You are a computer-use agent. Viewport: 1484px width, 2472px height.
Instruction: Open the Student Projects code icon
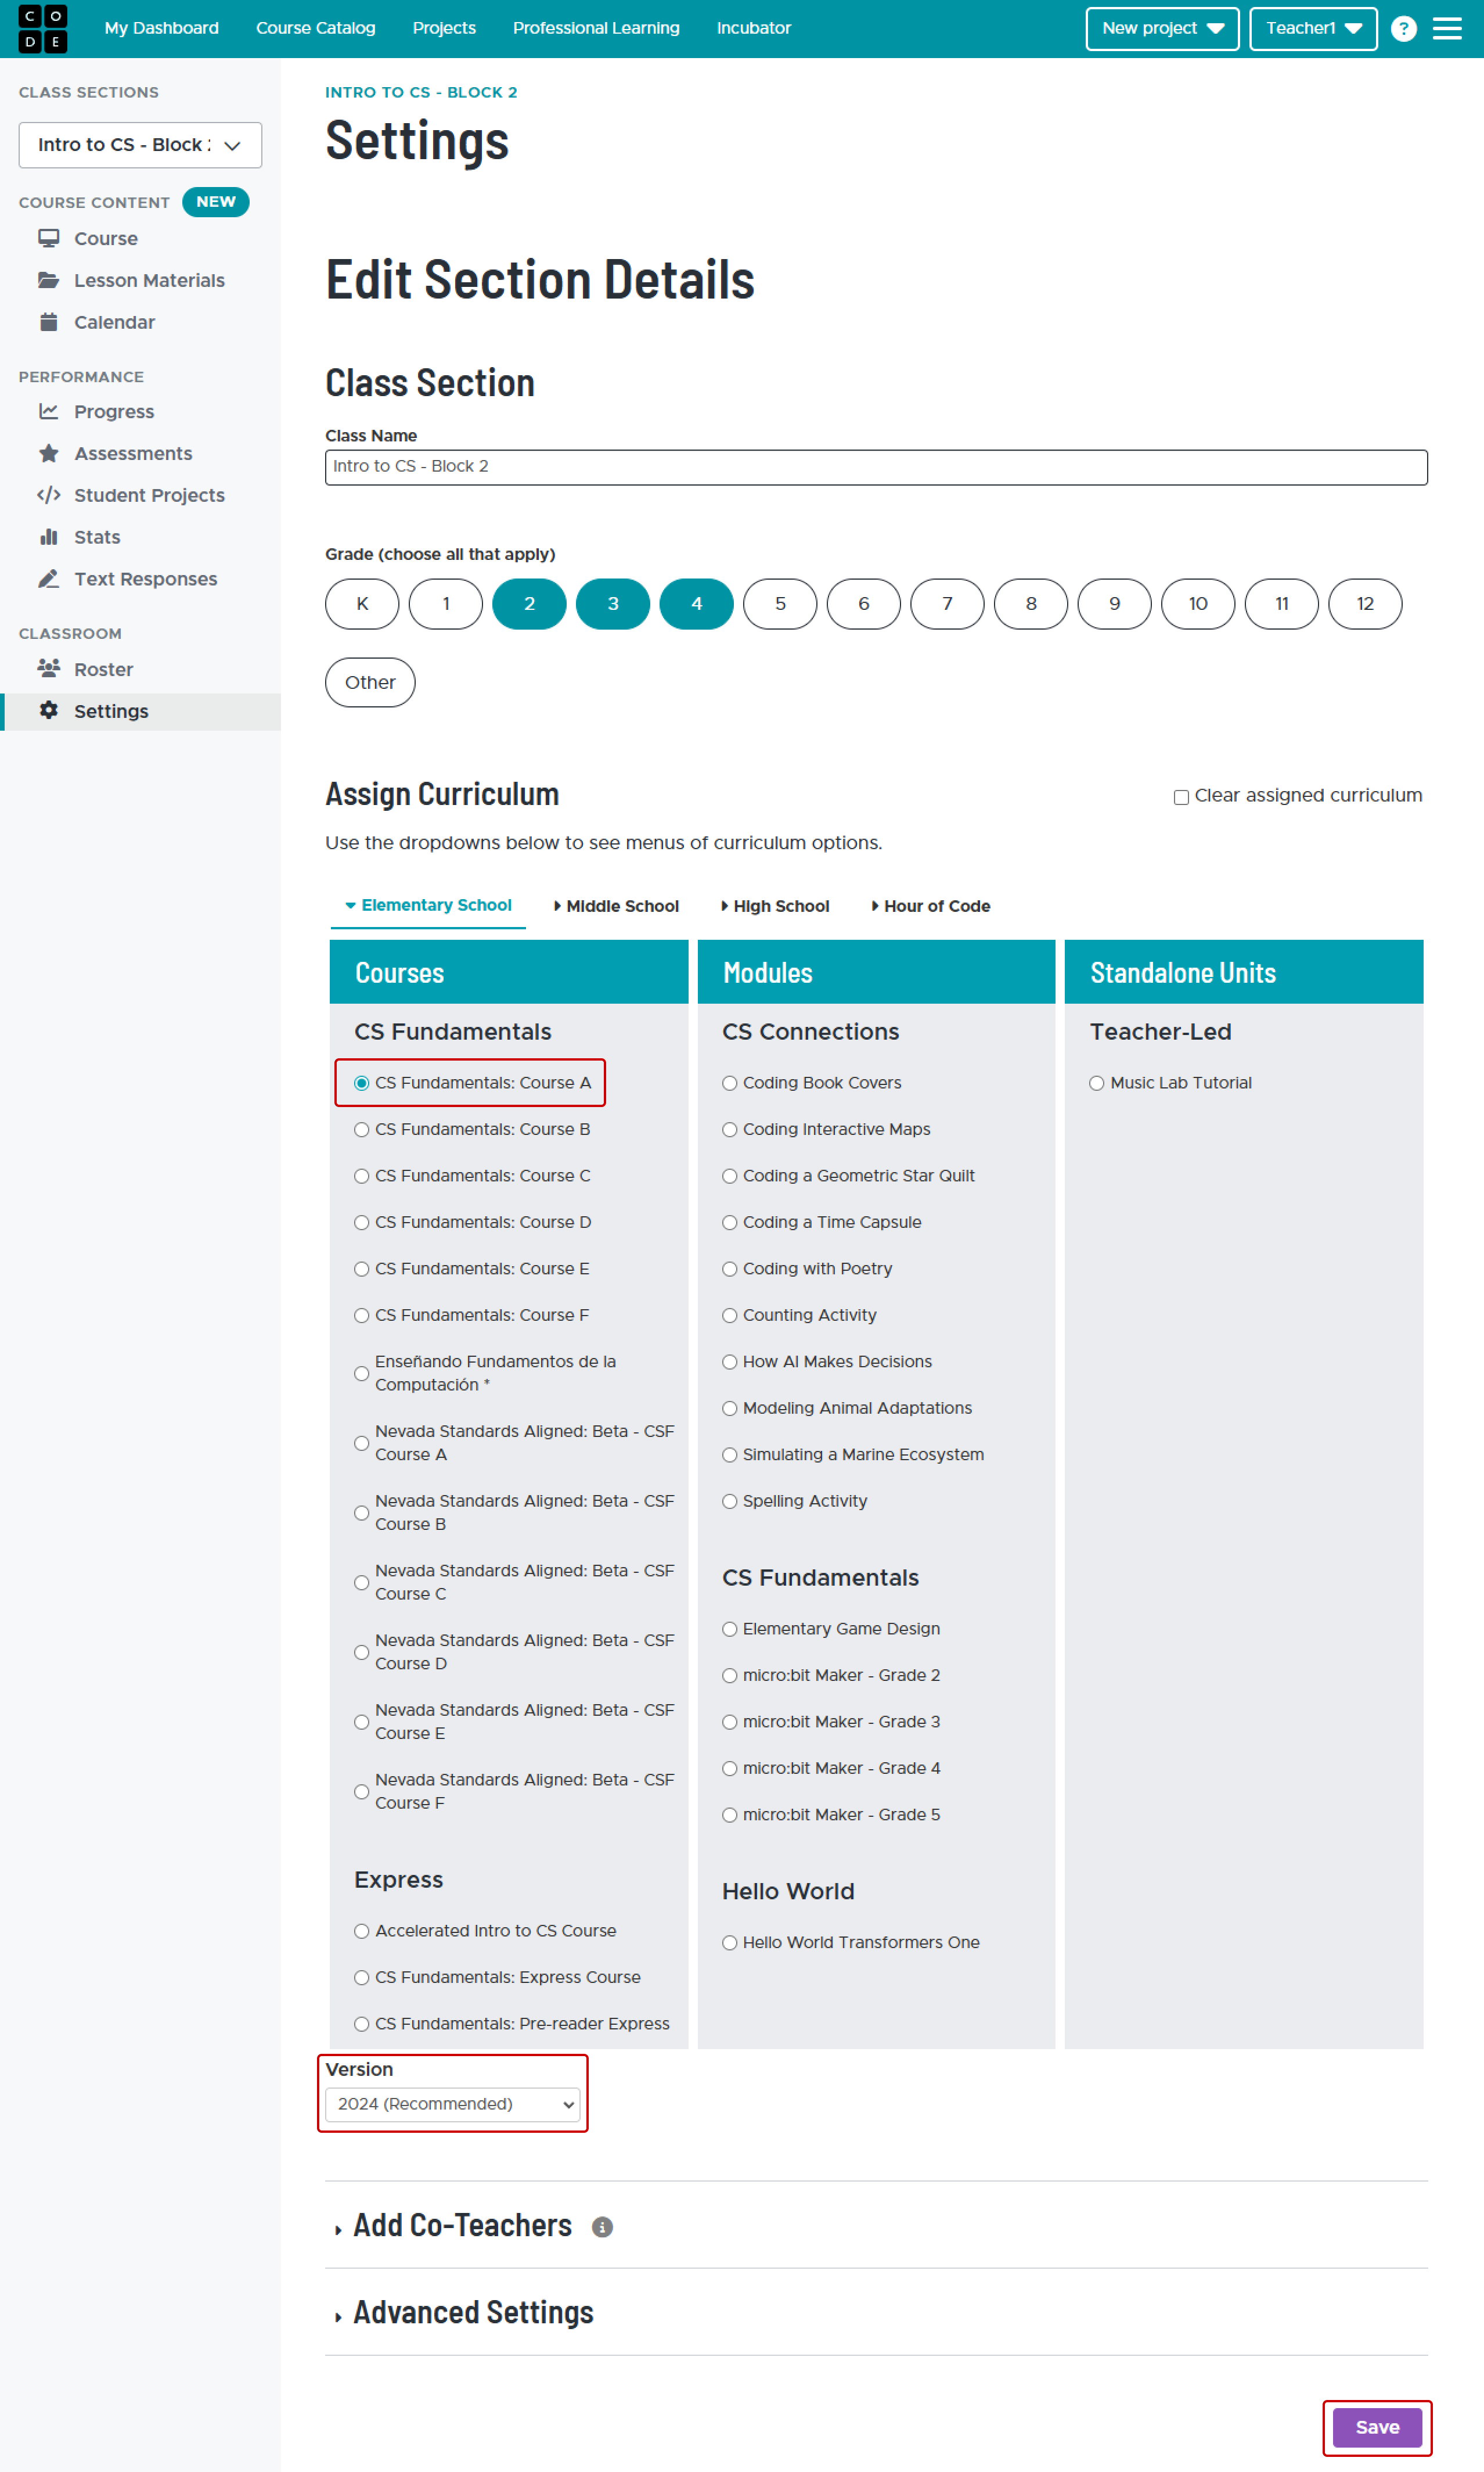(48, 495)
